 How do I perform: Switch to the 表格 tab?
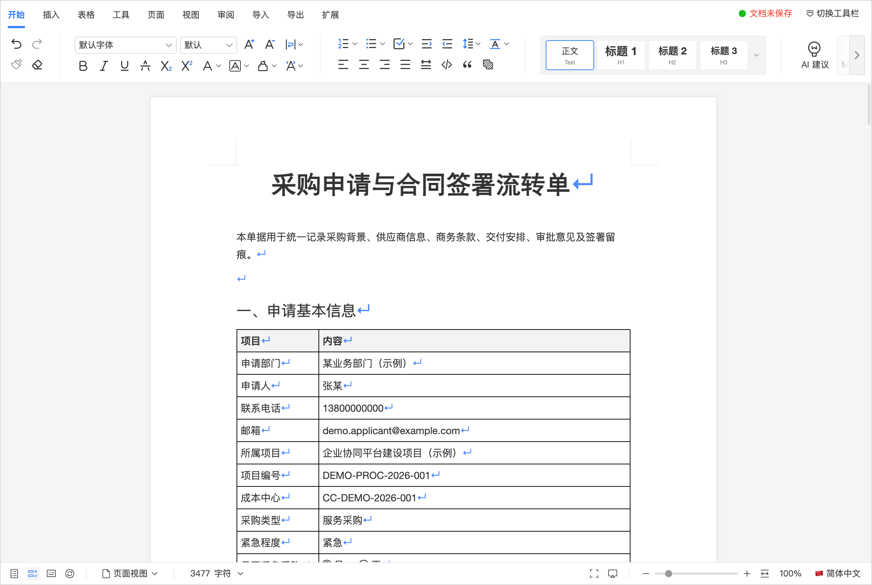point(86,15)
